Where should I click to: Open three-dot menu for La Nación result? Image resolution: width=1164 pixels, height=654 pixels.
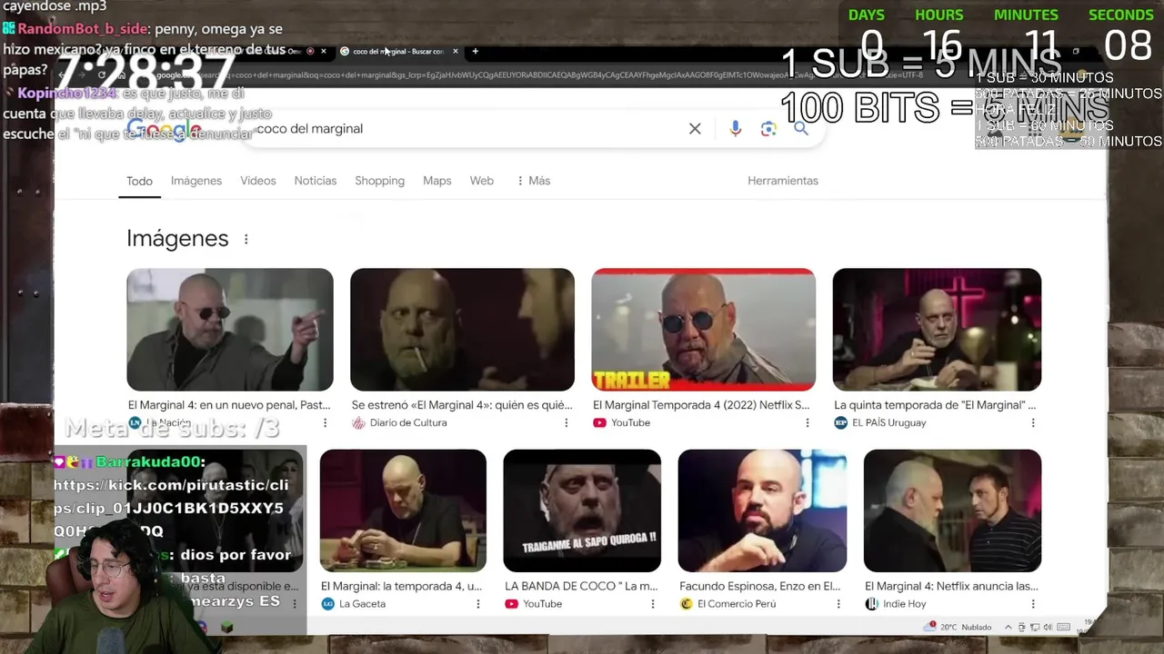click(325, 423)
